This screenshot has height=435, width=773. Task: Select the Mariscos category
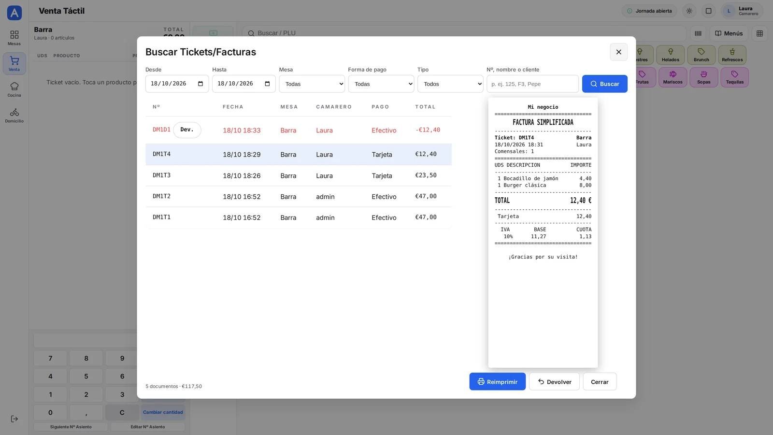point(673,77)
